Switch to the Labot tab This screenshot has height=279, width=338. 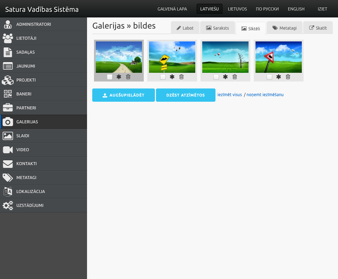pos(185,28)
